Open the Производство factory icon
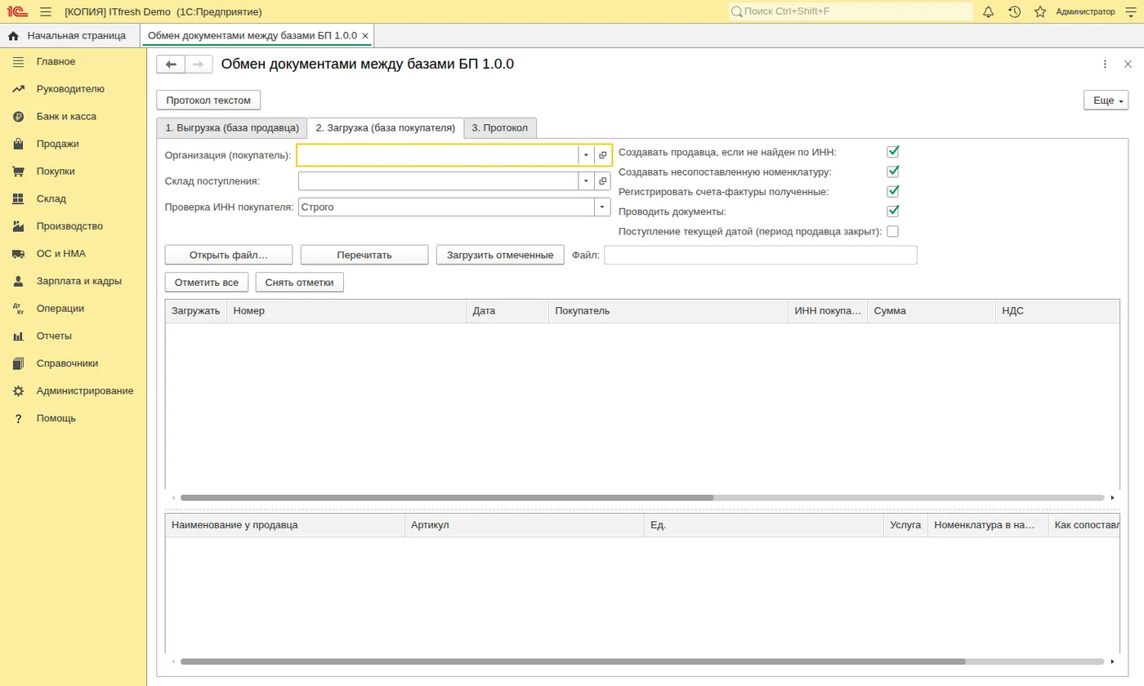Screen dimensions: 1144x686 [18, 226]
